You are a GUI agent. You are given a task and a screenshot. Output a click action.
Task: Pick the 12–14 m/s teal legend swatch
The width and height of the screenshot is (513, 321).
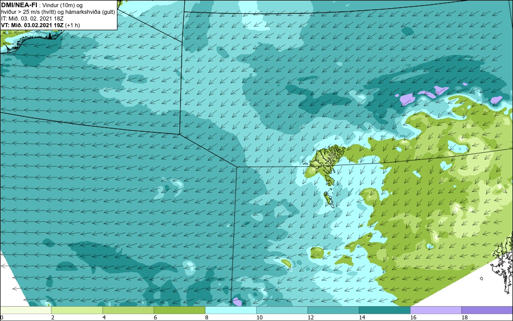[333, 310]
